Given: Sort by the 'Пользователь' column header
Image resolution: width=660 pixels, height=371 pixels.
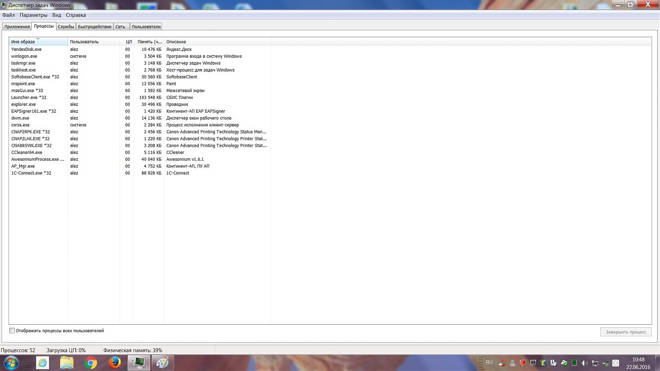Looking at the screenshot, I should coord(94,42).
